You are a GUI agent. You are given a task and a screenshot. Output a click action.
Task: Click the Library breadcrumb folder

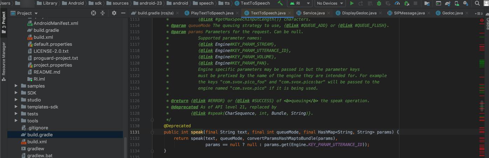[46, 3]
